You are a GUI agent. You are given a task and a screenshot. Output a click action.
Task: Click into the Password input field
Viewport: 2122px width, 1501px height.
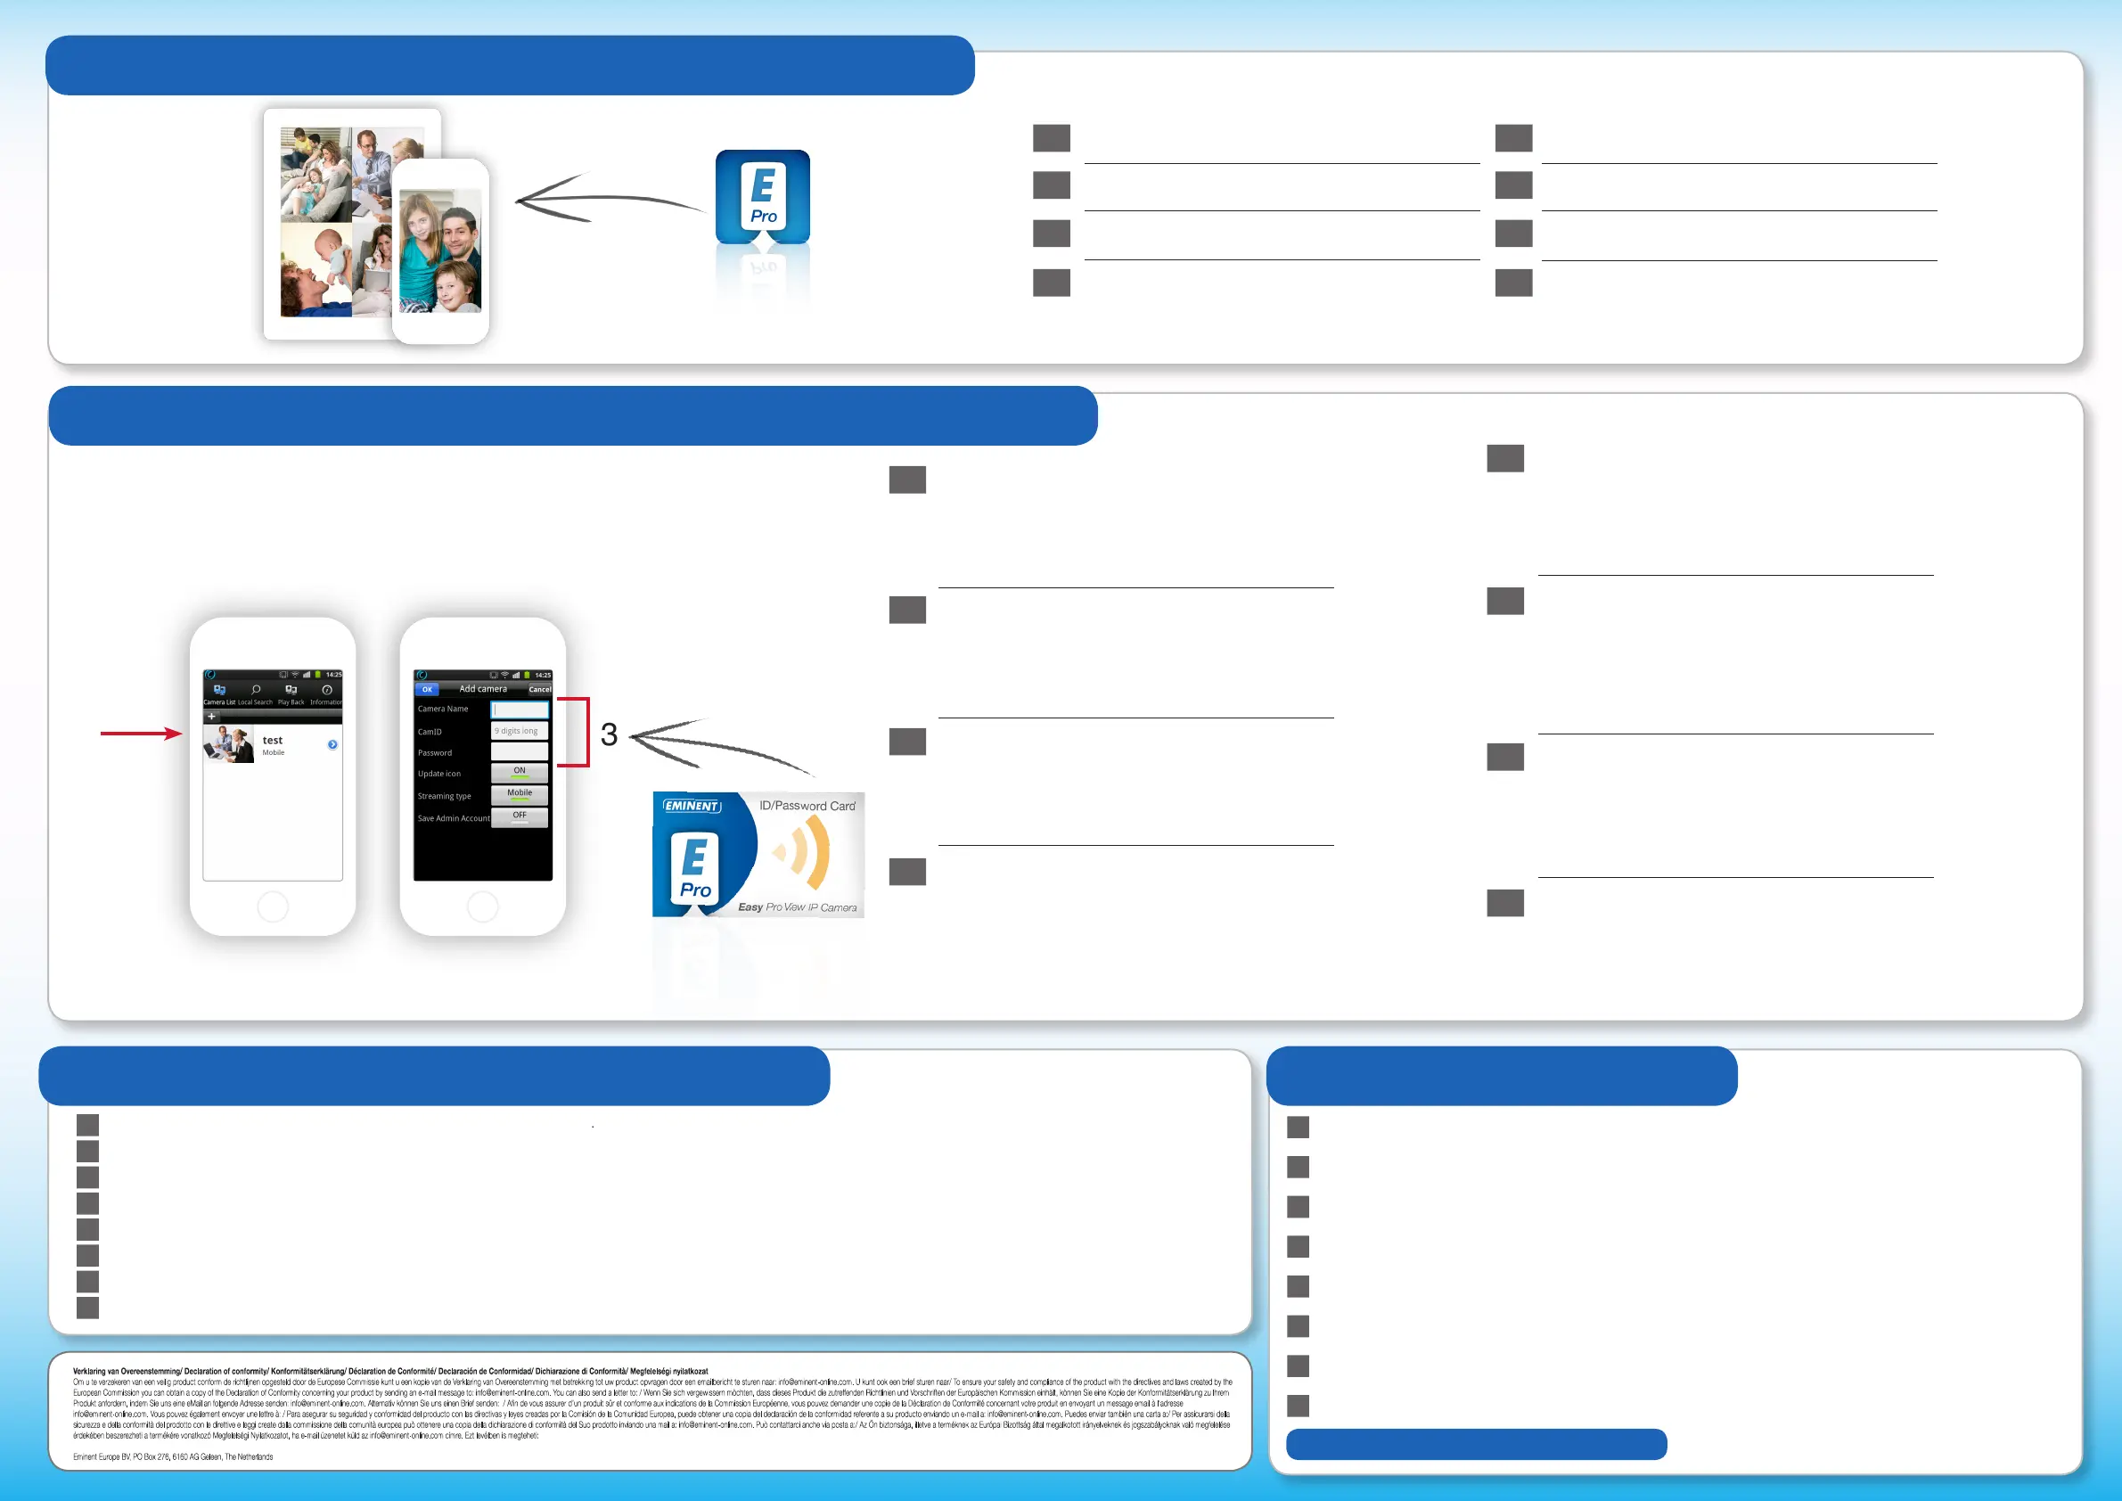[520, 752]
